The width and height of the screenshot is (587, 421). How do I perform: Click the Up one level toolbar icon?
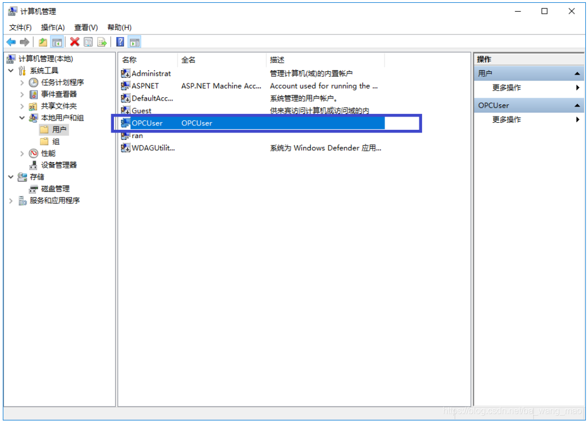coord(43,42)
